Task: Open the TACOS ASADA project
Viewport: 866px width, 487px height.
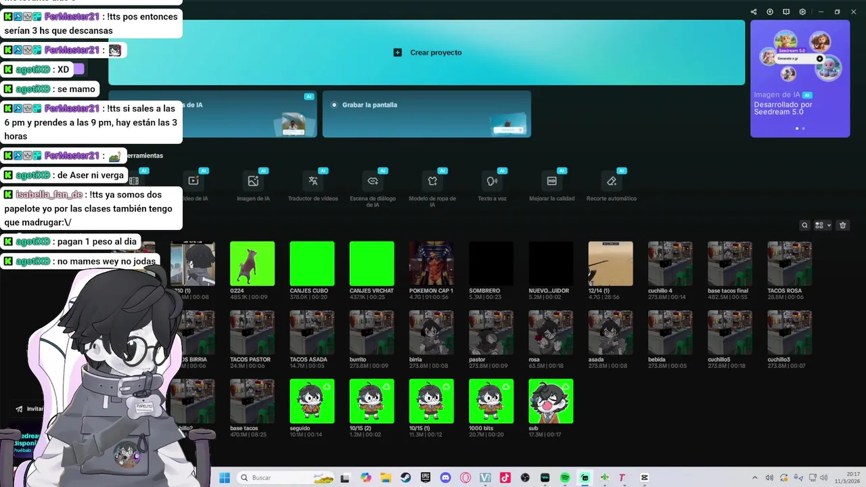Action: pos(312,332)
